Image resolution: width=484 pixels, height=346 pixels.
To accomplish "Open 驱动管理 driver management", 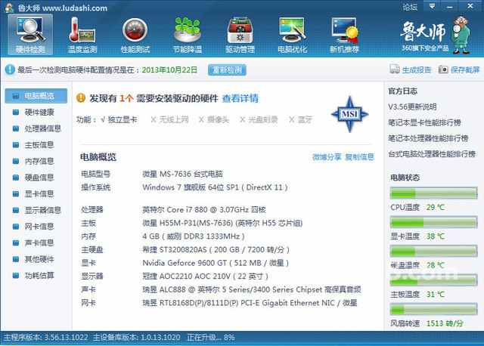I will click(240, 35).
